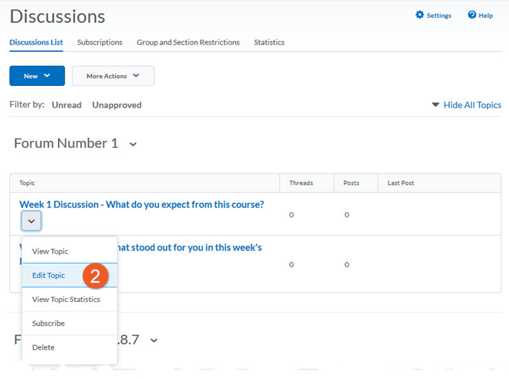Image resolution: width=509 pixels, height=379 pixels.
Task: Filter discussions by Unapproved
Action: pyautogui.click(x=116, y=105)
